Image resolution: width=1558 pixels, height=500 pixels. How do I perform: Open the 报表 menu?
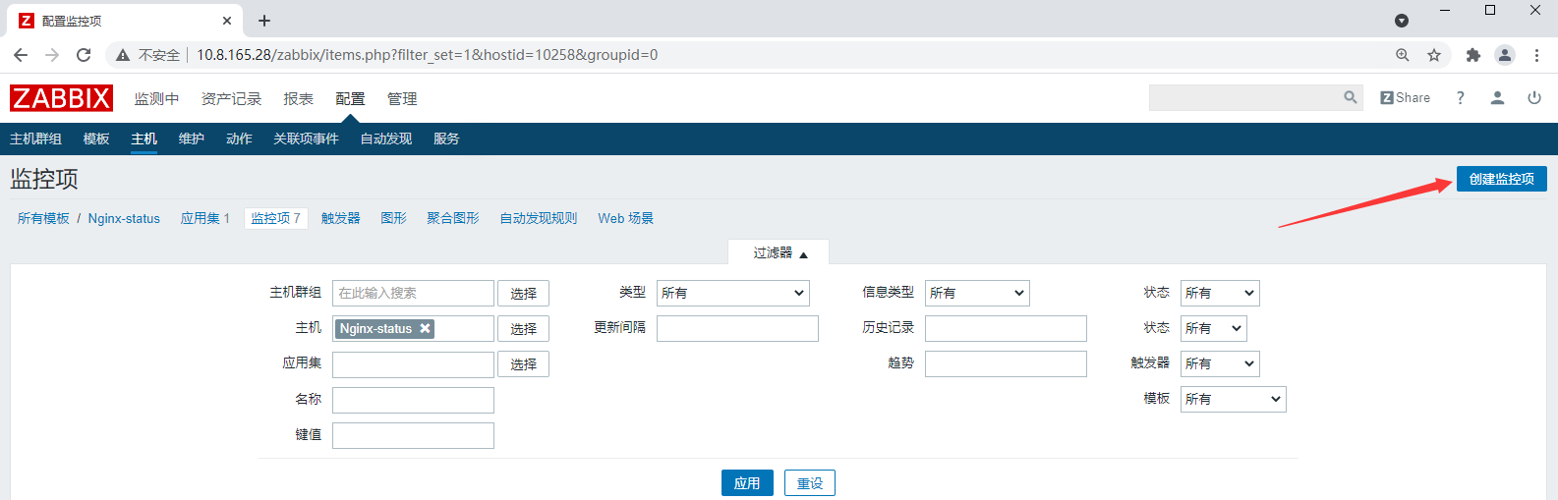click(298, 98)
